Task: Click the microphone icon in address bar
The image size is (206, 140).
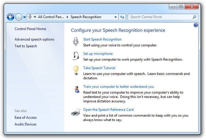Action: tap(30, 17)
